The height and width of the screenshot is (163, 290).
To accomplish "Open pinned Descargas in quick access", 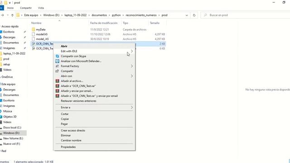I will tap(9, 37).
